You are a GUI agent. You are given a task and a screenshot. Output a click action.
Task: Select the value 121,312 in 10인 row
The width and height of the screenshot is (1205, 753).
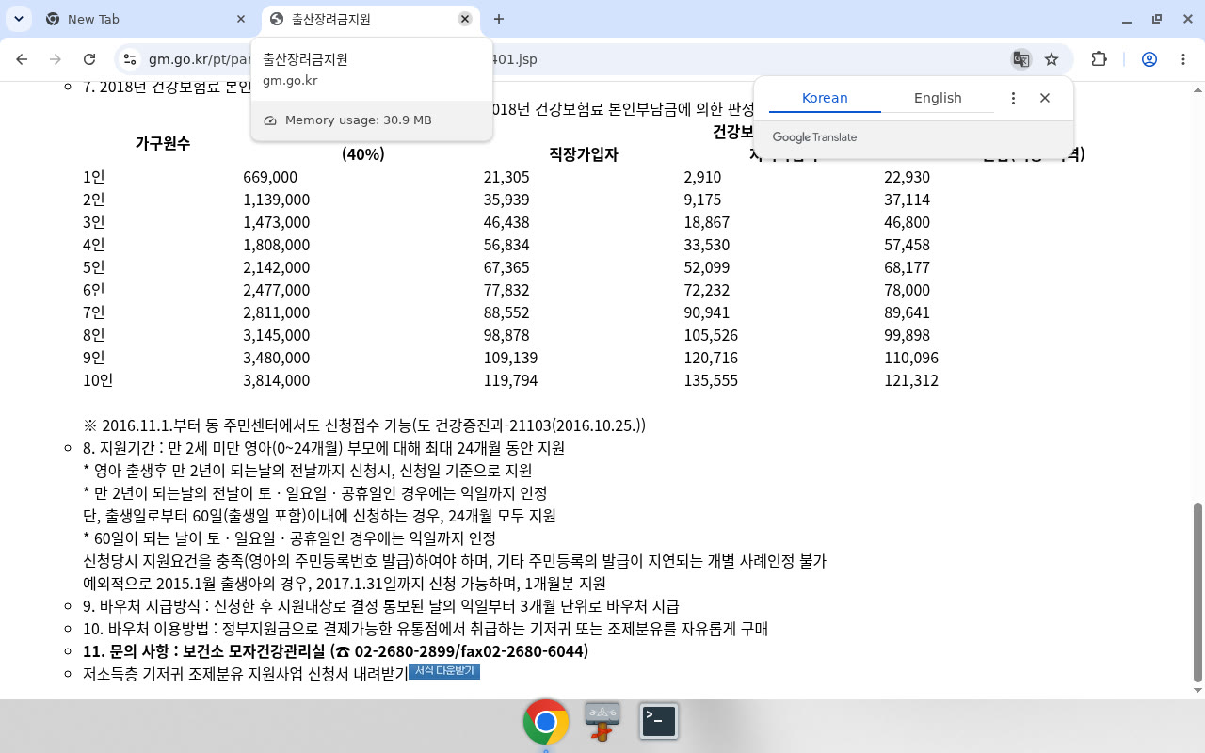click(911, 380)
